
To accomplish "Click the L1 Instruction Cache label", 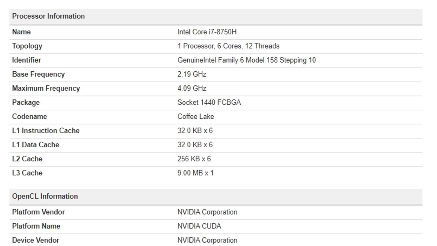I will 46,131.
